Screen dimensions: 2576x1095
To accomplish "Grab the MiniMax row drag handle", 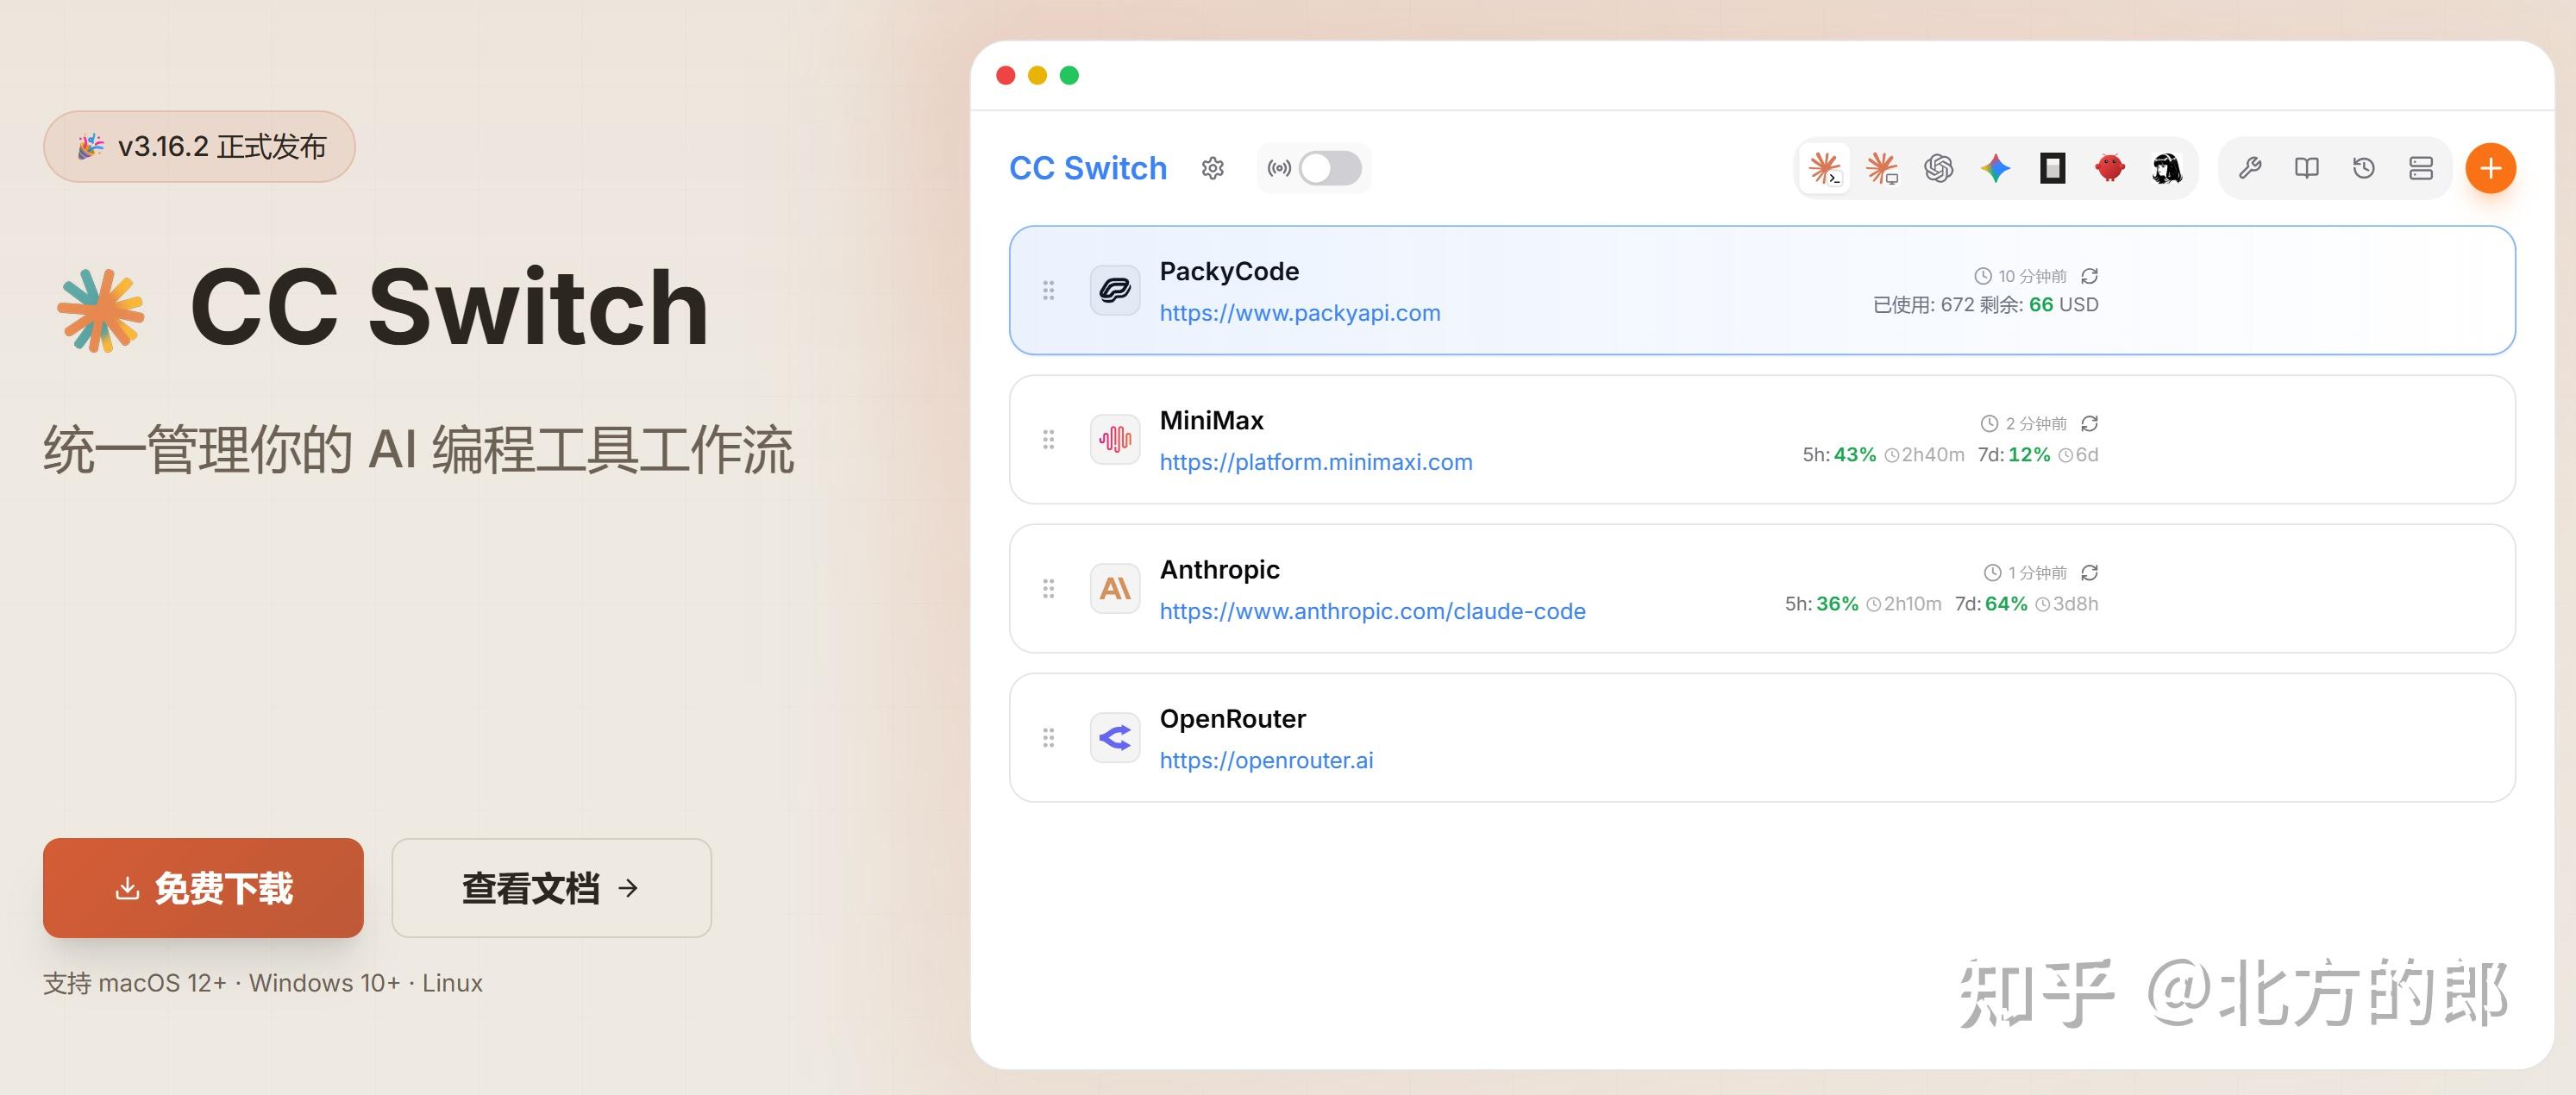I will 1048,439.
